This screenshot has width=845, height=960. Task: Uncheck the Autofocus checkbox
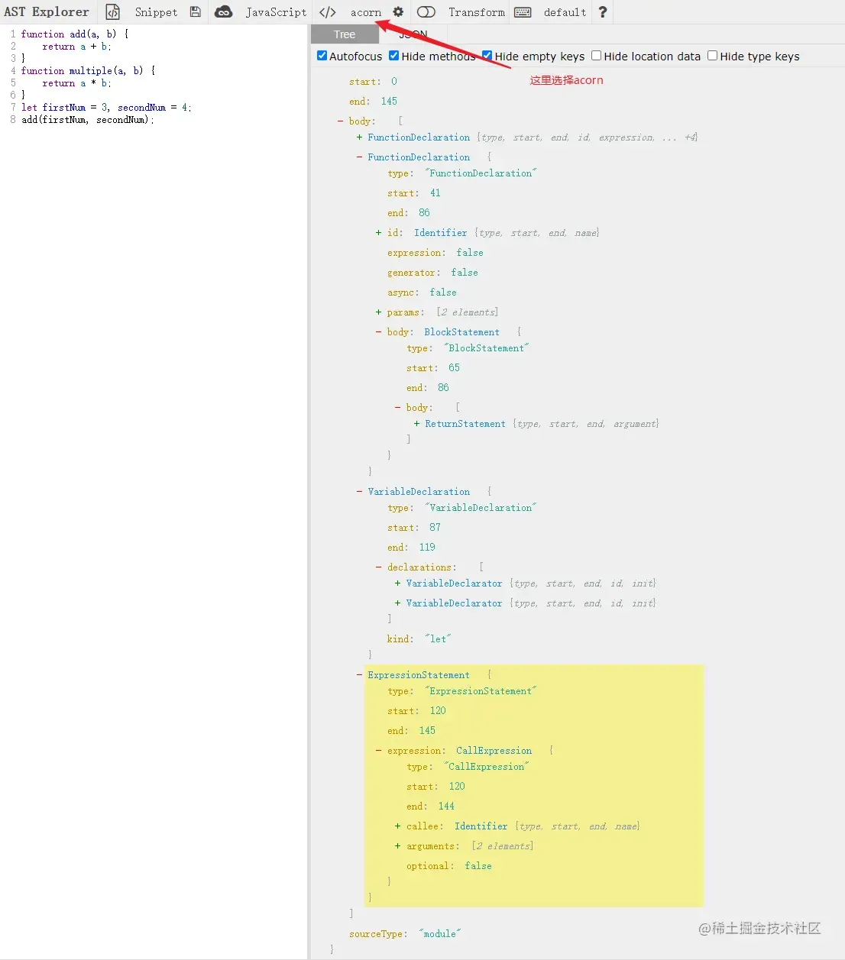[322, 56]
